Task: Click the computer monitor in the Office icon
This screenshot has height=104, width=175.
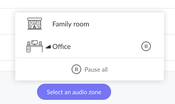Action: (34, 43)
